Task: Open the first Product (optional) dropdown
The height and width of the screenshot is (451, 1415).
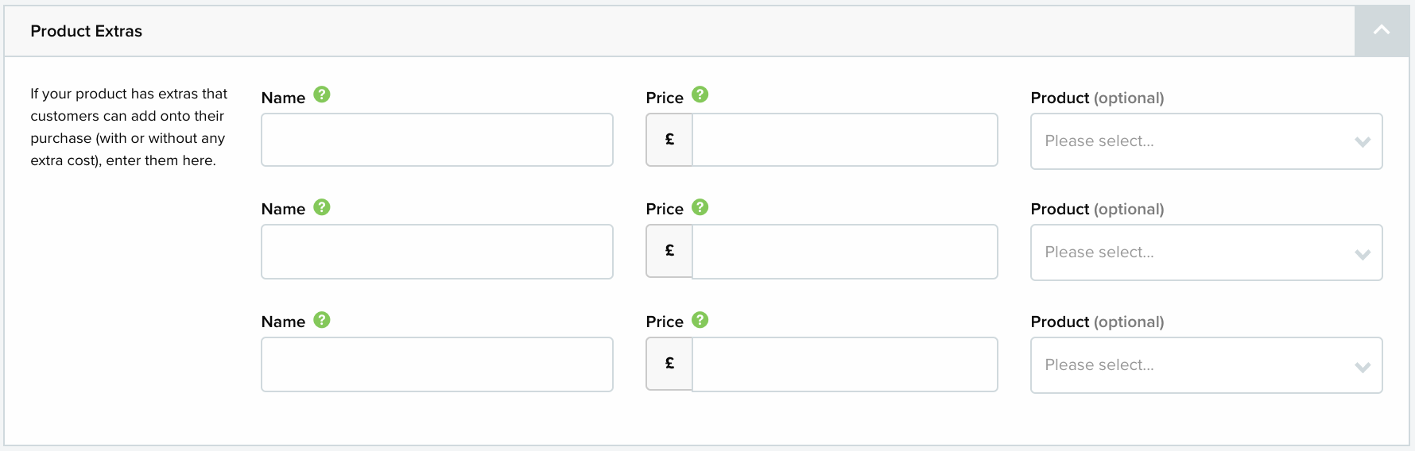Action: coord(1206,141)
